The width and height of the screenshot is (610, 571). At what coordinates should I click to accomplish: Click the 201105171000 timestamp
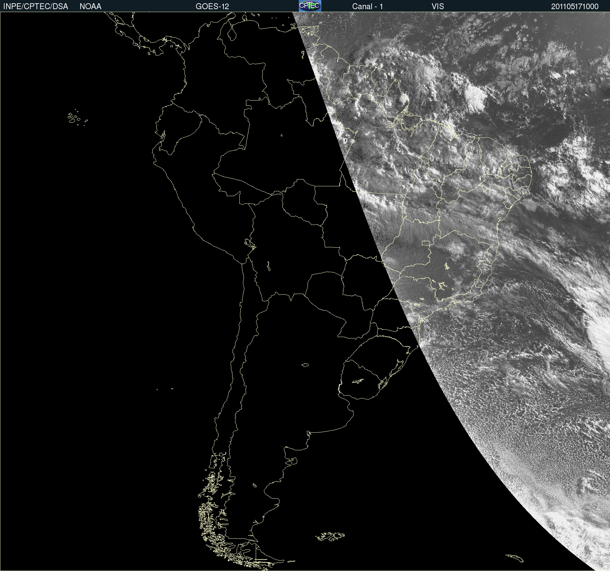click(575, 7)
